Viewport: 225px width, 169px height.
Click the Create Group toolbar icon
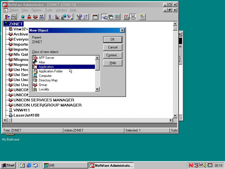[35, 17]
